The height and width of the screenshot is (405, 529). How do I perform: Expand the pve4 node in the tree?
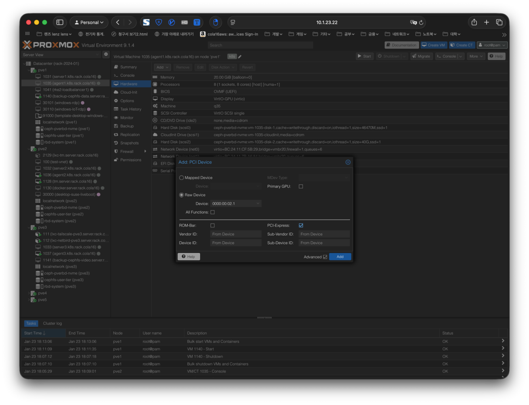tap(29, 293)
